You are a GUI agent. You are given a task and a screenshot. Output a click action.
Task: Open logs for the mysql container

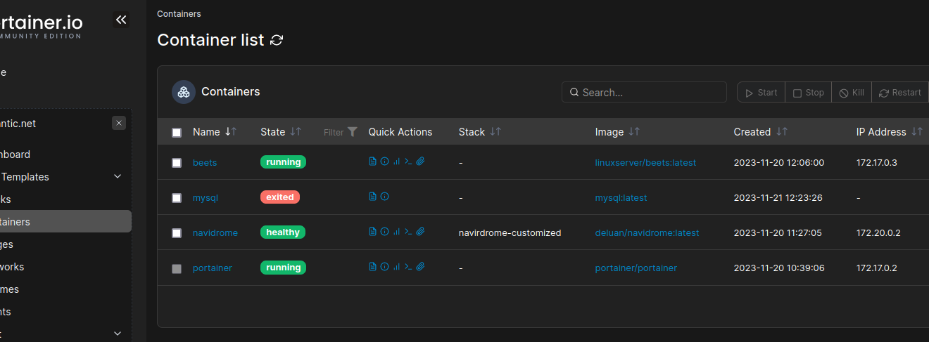point(372,196)
